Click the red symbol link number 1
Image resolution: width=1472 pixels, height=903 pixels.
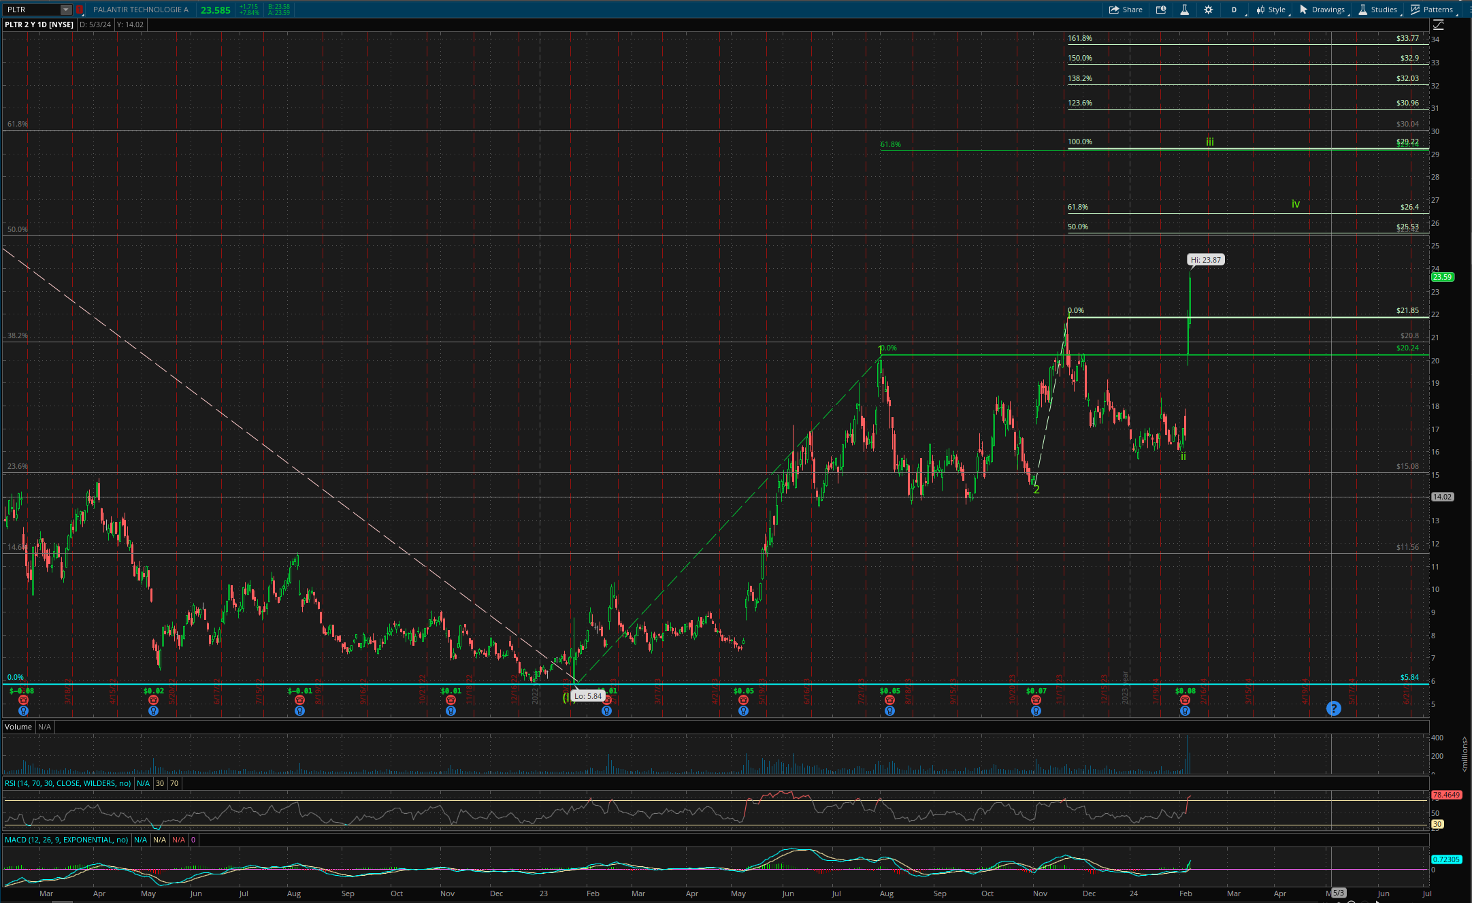(x=80, y=10)
